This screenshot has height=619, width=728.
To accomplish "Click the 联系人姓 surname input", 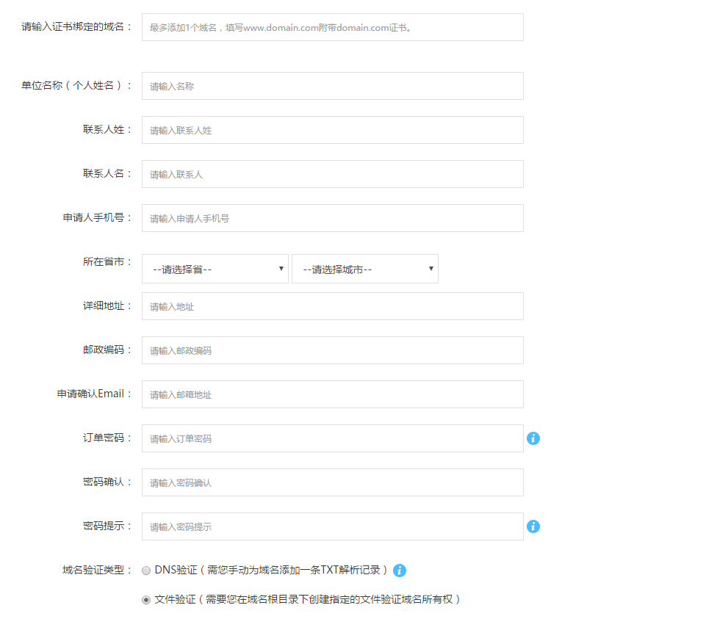I will point(333,130).
